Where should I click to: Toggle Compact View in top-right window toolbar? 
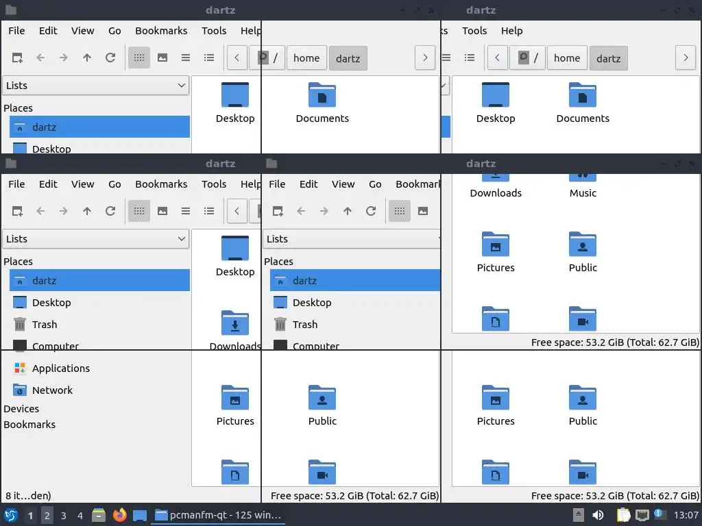pyautogui.click(x=446, y=58)
